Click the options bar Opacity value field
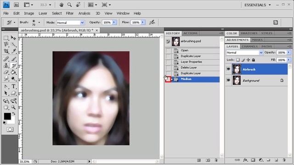 (x=107, y=22)
